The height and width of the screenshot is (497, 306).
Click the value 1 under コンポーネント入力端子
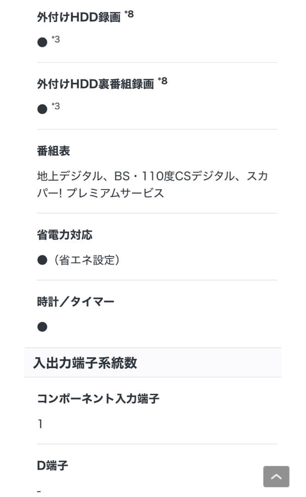pos(39,424)
